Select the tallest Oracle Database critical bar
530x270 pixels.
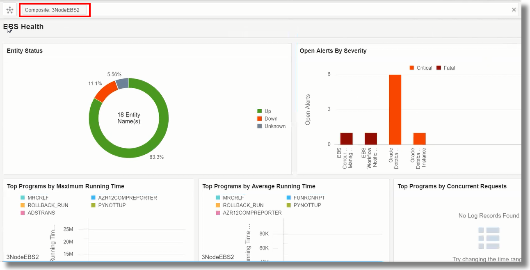pyautogui.click(x=395, y=110)
